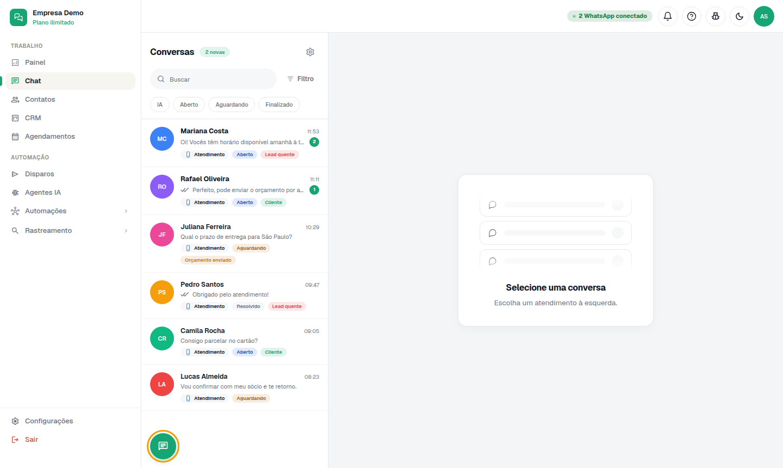
Task: Click the bug report icon
Action: click(x=716, y=16)
